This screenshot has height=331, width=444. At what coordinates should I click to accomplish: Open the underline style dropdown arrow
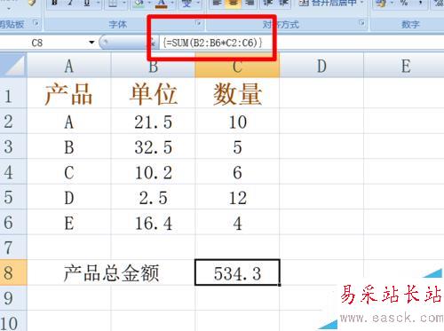coord(98,3)
